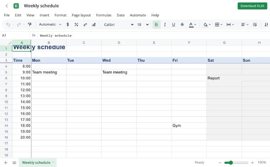Select column B header
This screenshot has width=270, height=167.
pos(49,43)
